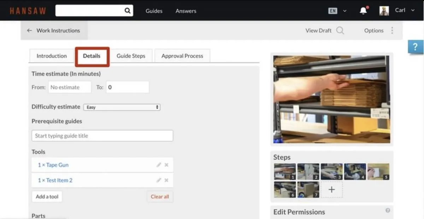Add a new step with plus tile
This screenshot has width=424, height=219.
click(x=331, y=190)
